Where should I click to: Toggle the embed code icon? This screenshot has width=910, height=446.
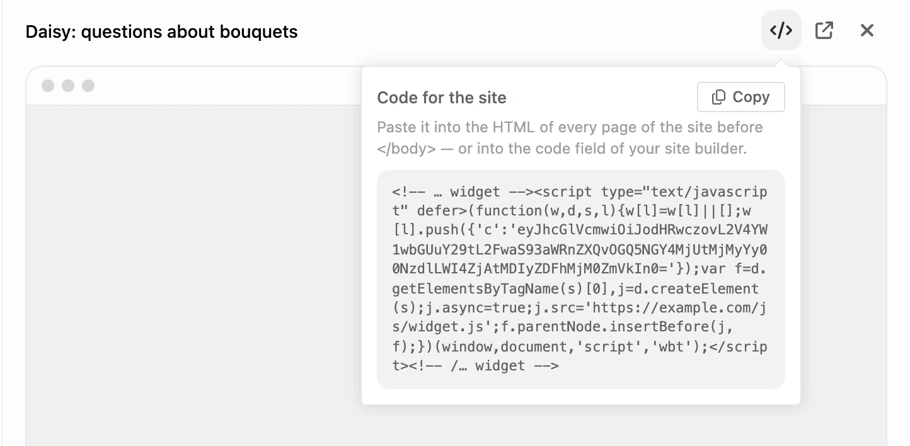[x=781, y=30]
